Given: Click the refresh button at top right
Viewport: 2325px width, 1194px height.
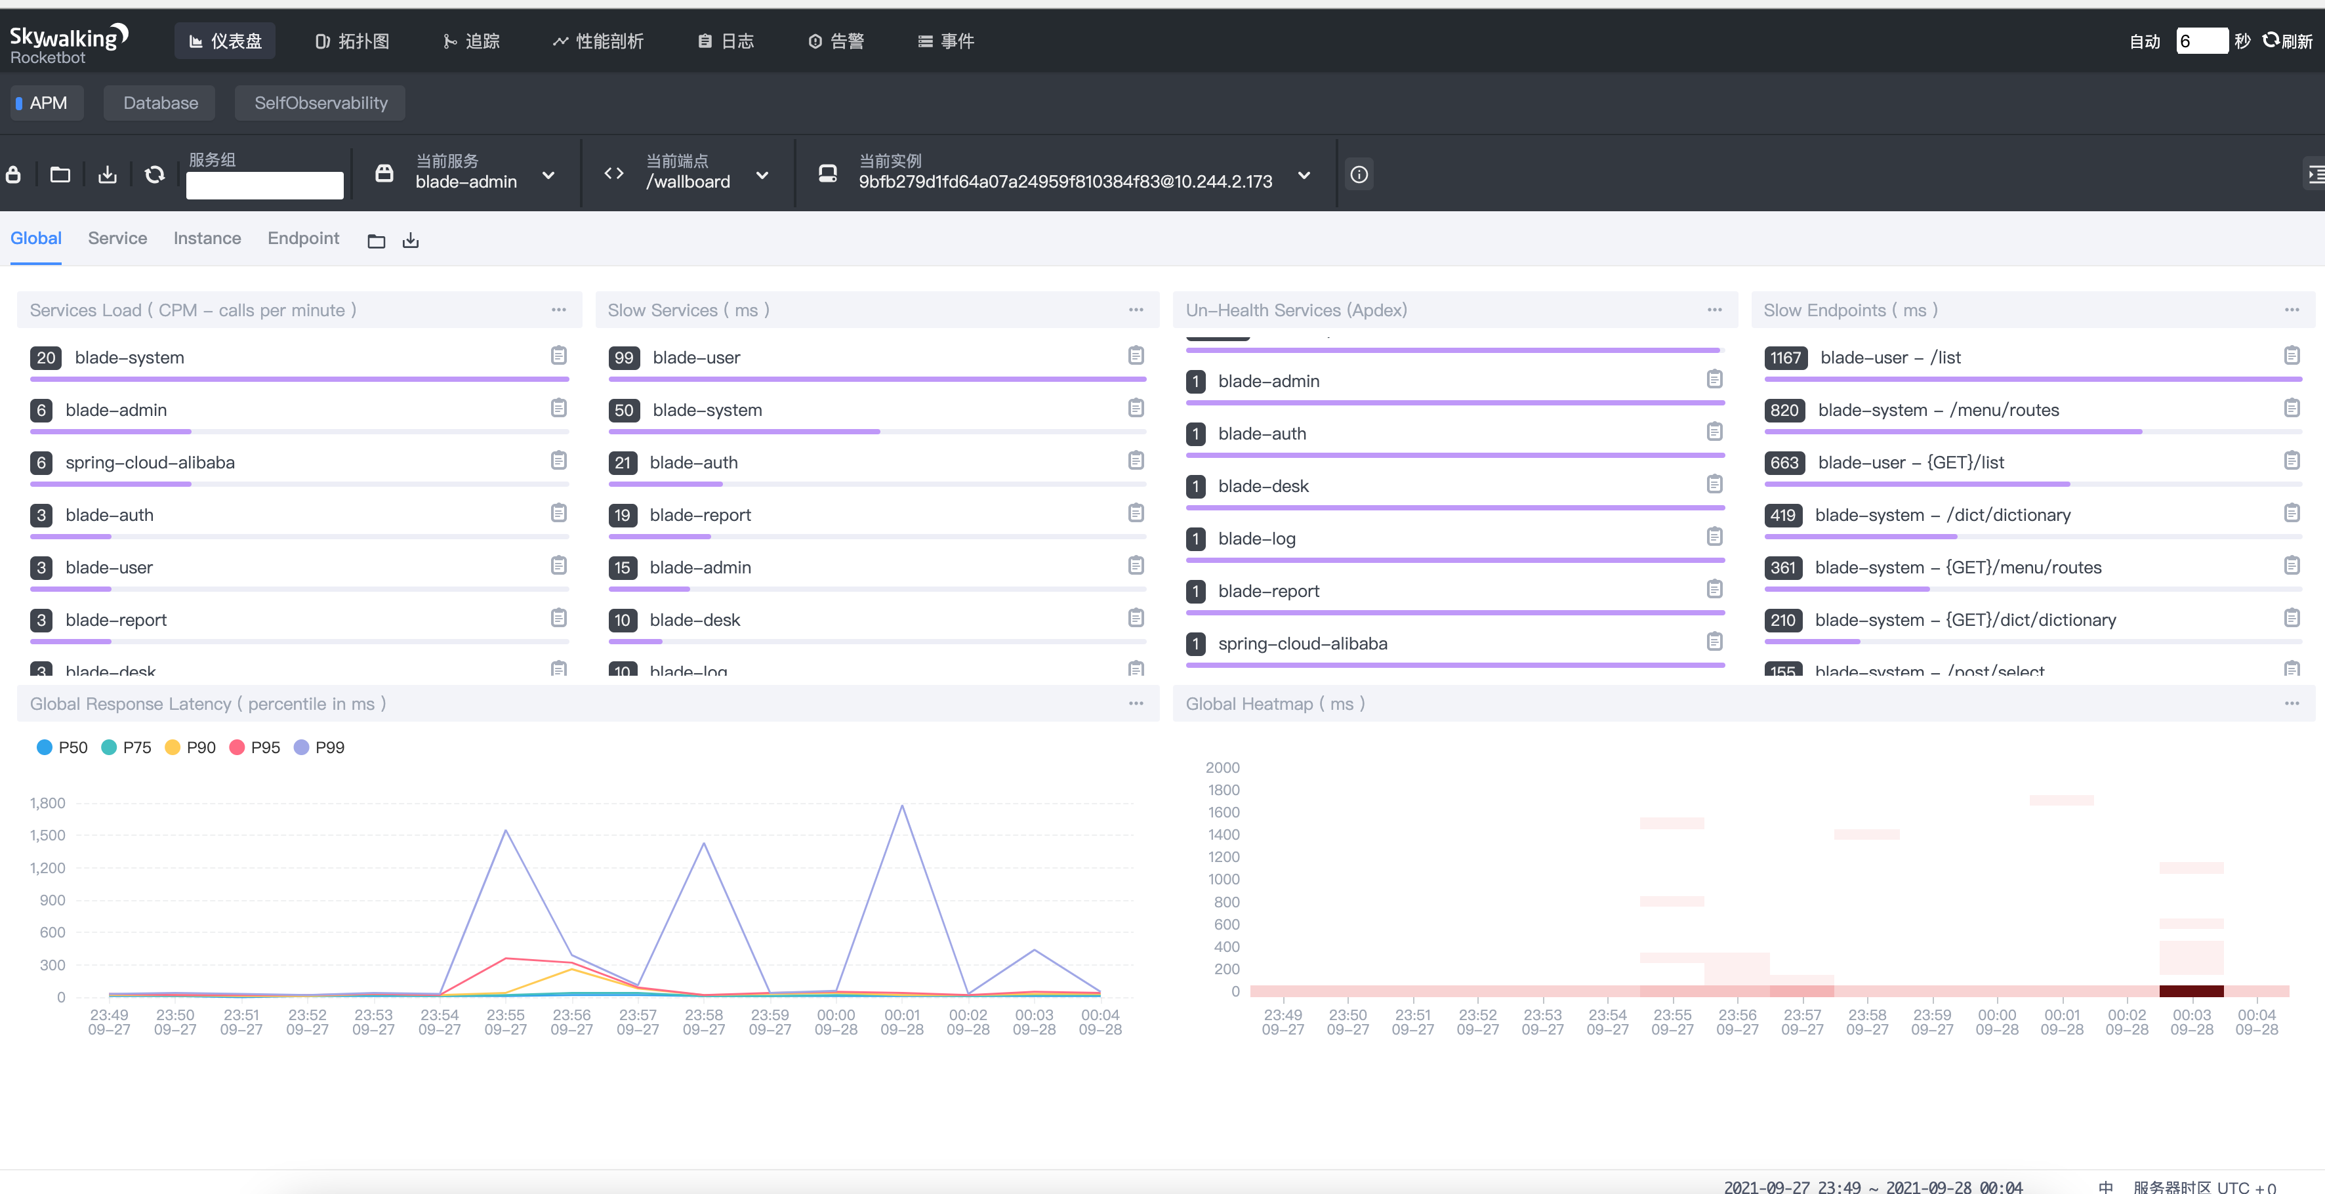Looking at the screenshot, I should pos(2287,41).
